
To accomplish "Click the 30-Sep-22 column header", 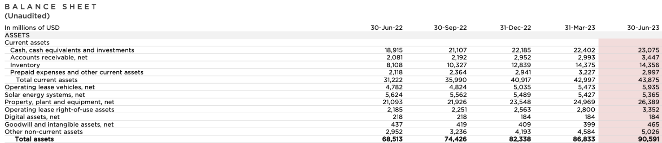I will (x=450, y=28).
